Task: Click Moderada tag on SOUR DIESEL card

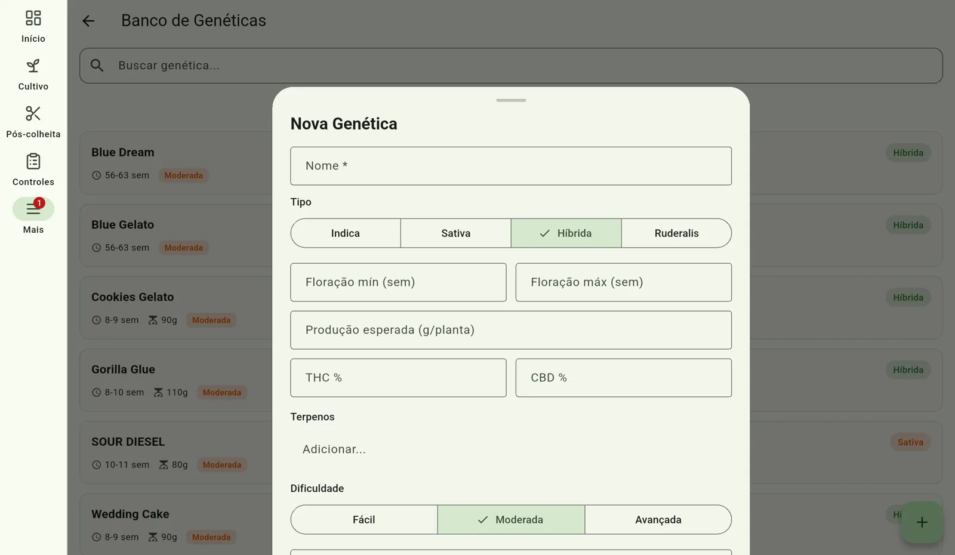Action: click(222, 465)
